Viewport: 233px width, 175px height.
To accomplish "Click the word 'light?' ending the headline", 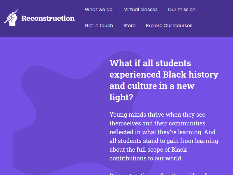I will [x=121, y=97].
